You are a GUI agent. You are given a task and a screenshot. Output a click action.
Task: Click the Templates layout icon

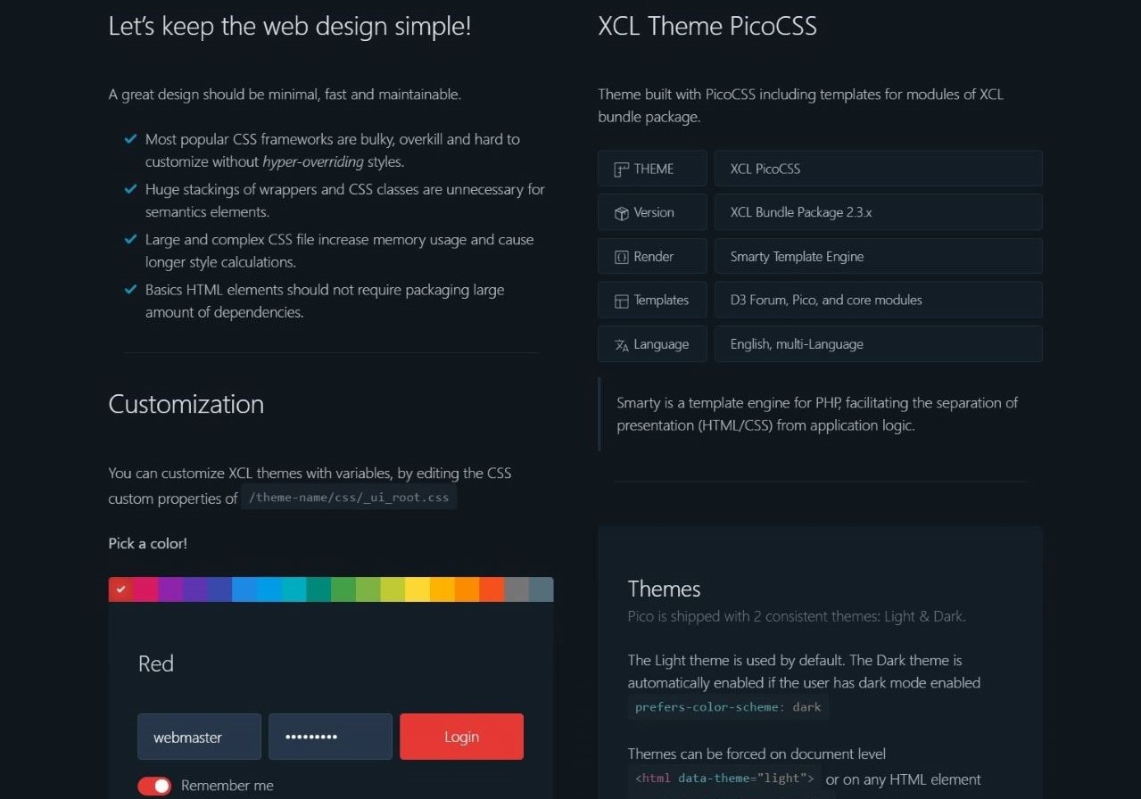point(622,301)
